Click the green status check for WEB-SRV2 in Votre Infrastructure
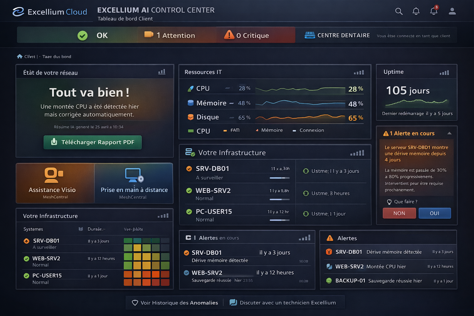Viewport: 474px width, 316px height. 189,191
